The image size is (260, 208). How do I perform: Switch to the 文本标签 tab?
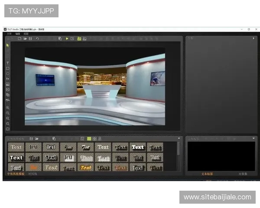(x=207, y=174)
